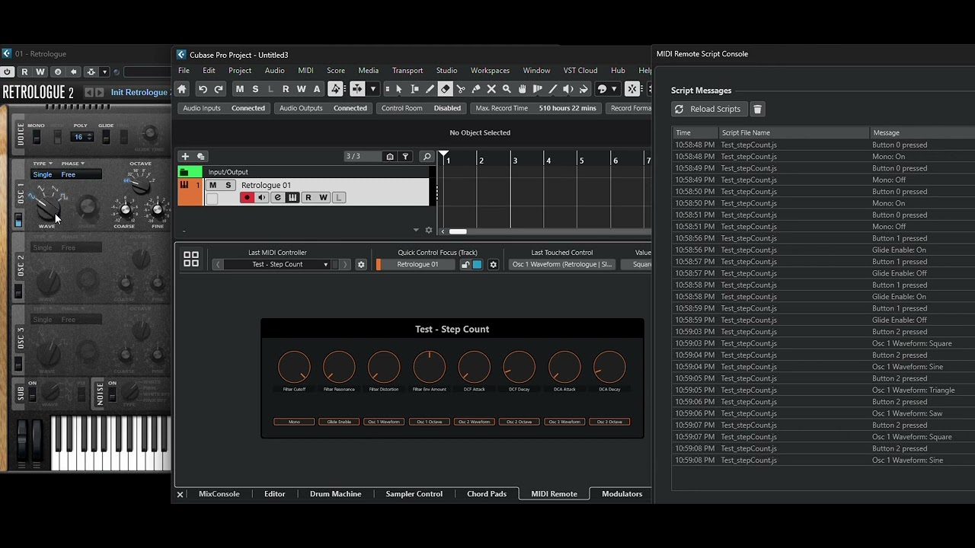Delete script messages with the trash icon

coord(757,109)
